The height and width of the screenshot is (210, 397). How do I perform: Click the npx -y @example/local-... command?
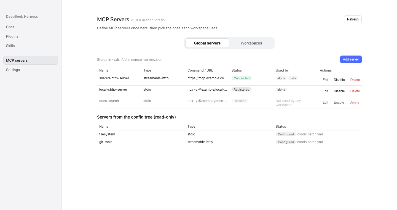point(207,90)
